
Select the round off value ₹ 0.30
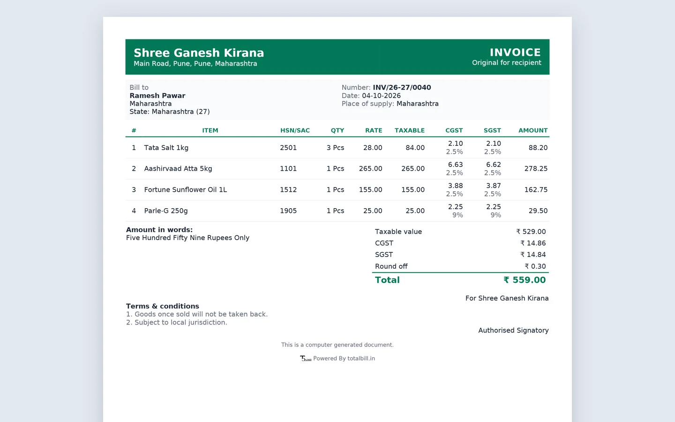535,266
